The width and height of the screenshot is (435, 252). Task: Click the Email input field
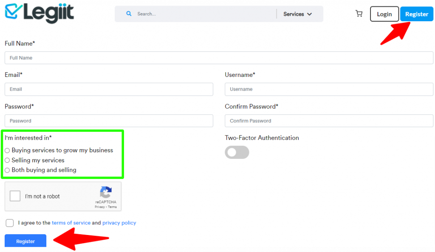(109, 89)
